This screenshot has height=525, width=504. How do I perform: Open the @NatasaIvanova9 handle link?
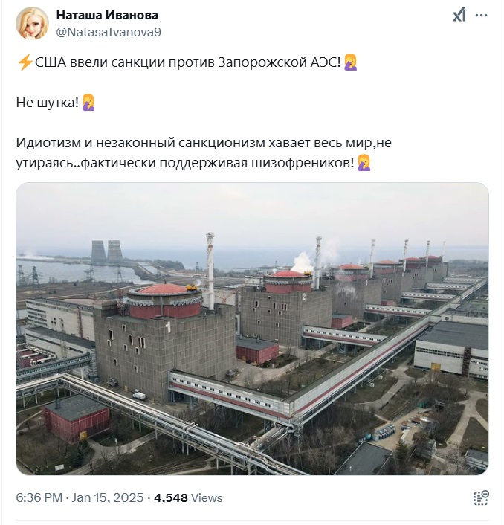tap(109, 33)
